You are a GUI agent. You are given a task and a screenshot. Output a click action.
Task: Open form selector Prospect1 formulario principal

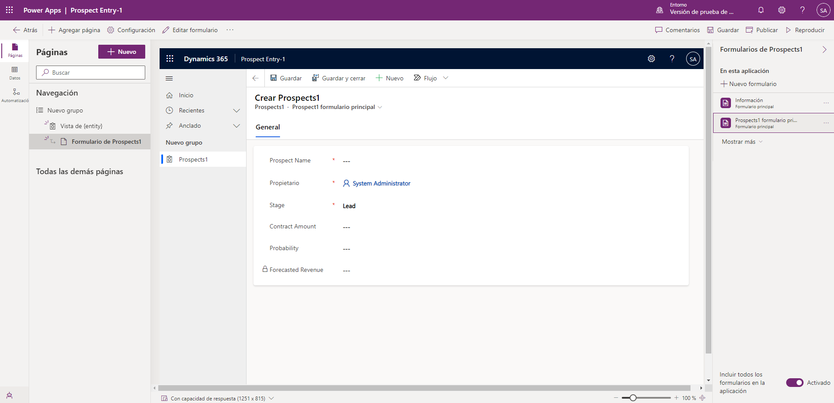tap(337, 107)
